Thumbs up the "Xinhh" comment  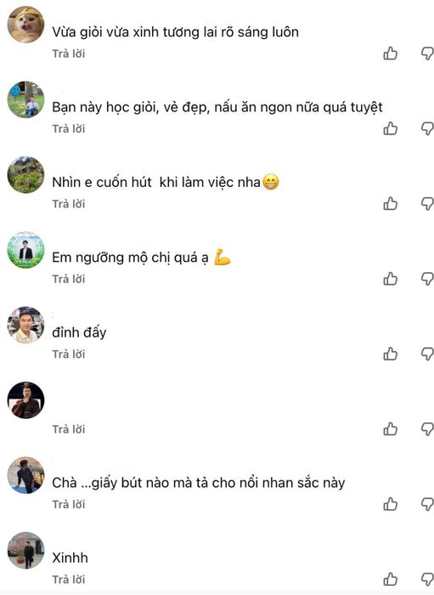click(390, 580)
